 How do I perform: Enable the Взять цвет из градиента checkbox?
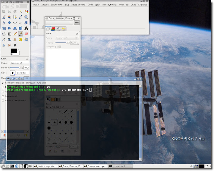tap(3, 100)
